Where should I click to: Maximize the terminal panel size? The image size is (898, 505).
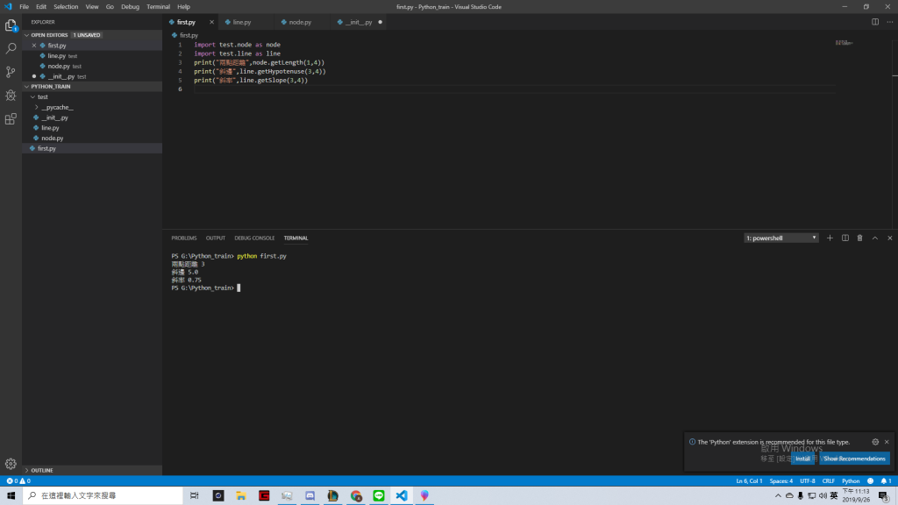(x=875, y=238)
